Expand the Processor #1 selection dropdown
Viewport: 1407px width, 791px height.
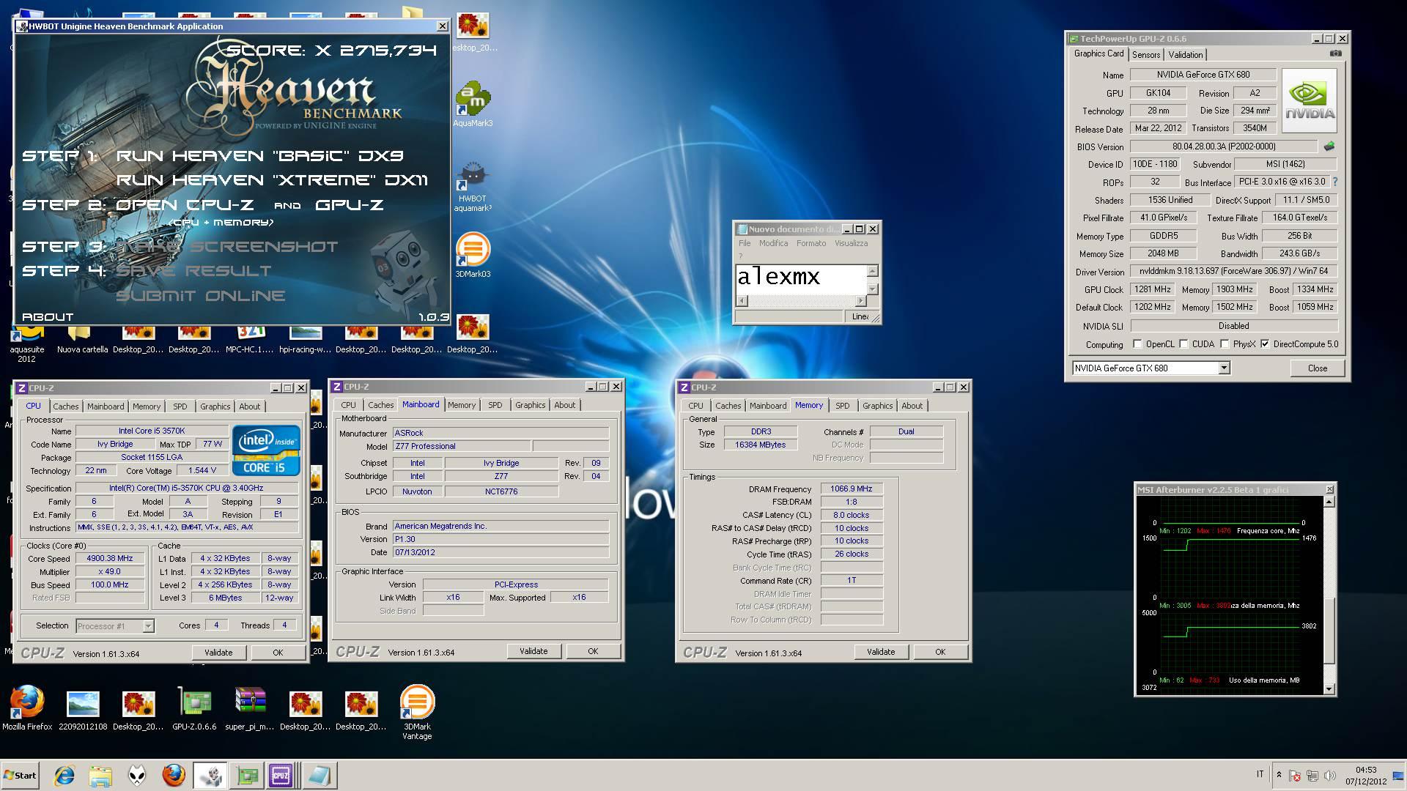click(x=148, y=626)
